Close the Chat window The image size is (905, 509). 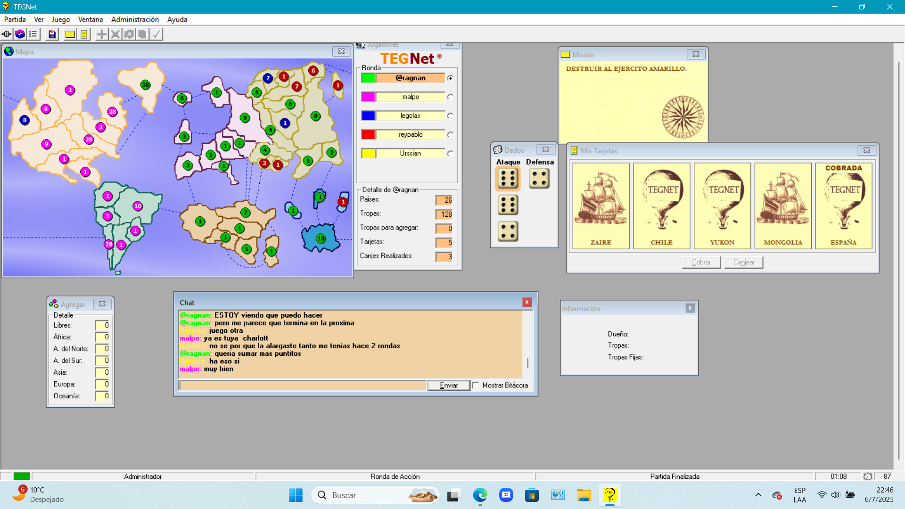click(527, 303)
